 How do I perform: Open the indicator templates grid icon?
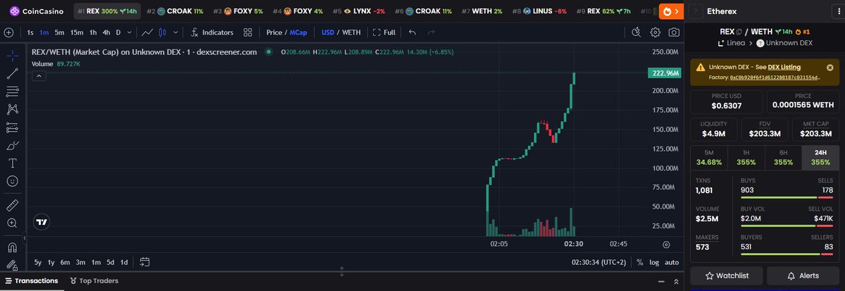coord(248,32)
